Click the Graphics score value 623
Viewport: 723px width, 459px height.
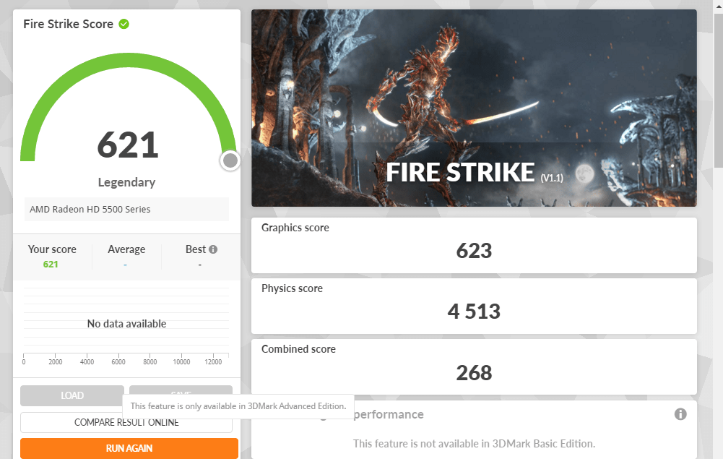474,251
